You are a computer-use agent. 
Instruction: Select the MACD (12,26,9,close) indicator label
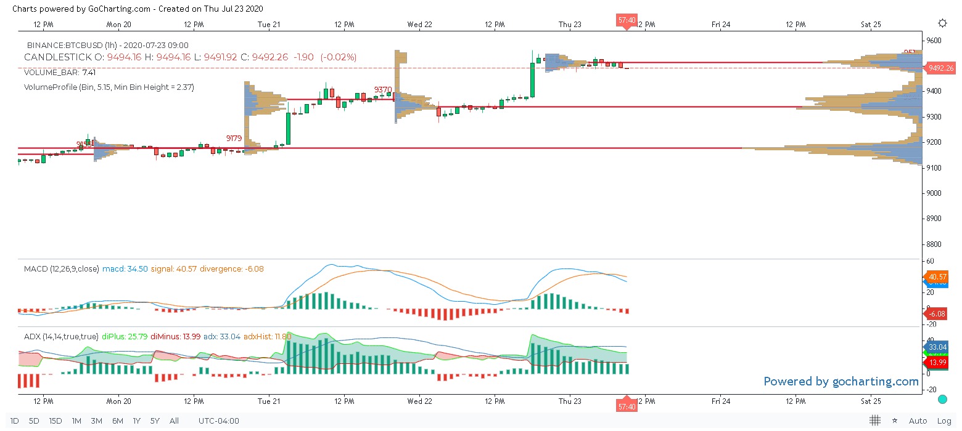pyautogui.click(x=61, y=269)
